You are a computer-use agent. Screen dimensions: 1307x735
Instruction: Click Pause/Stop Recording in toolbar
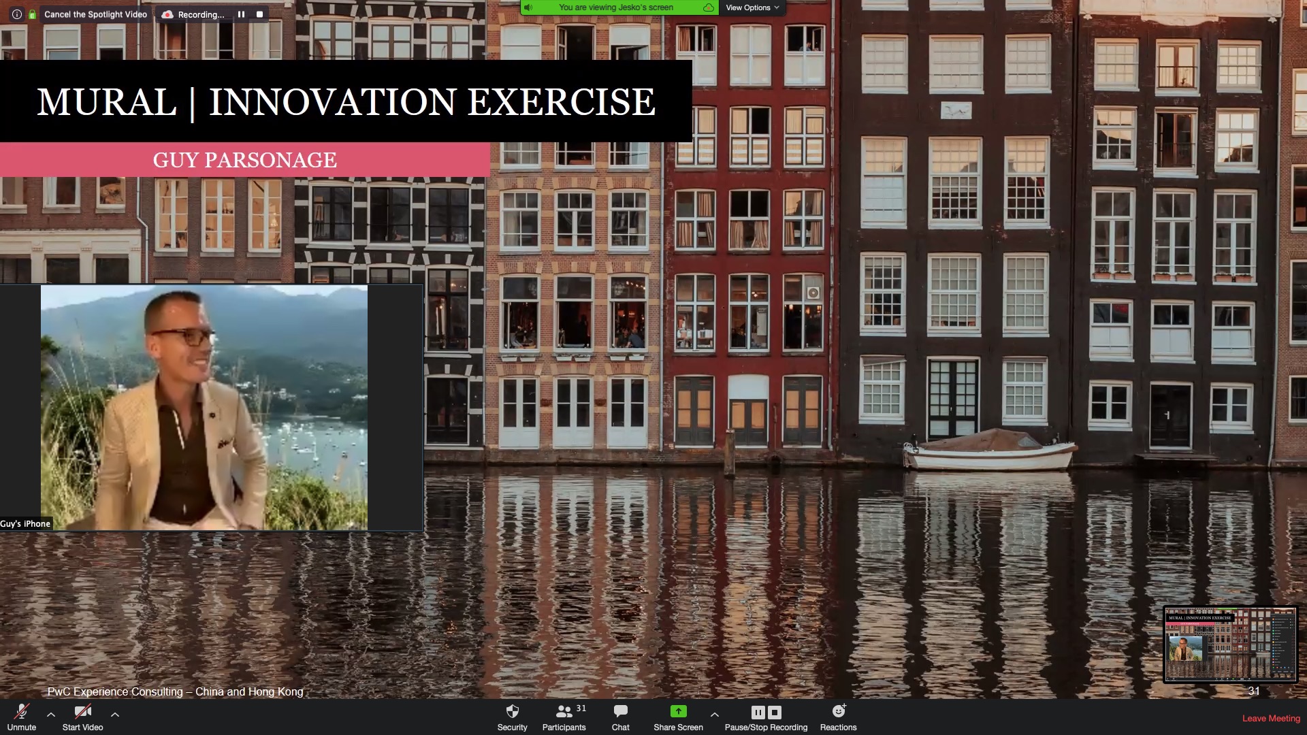click(x=766, y=717)
